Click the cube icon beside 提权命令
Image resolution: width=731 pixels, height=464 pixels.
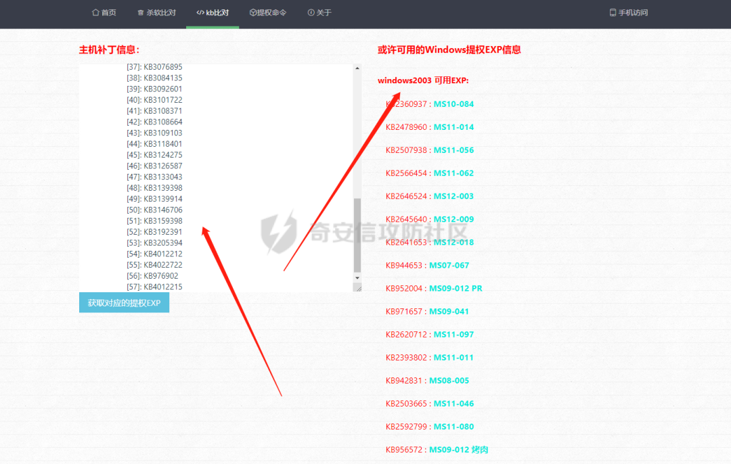point(253,13)
